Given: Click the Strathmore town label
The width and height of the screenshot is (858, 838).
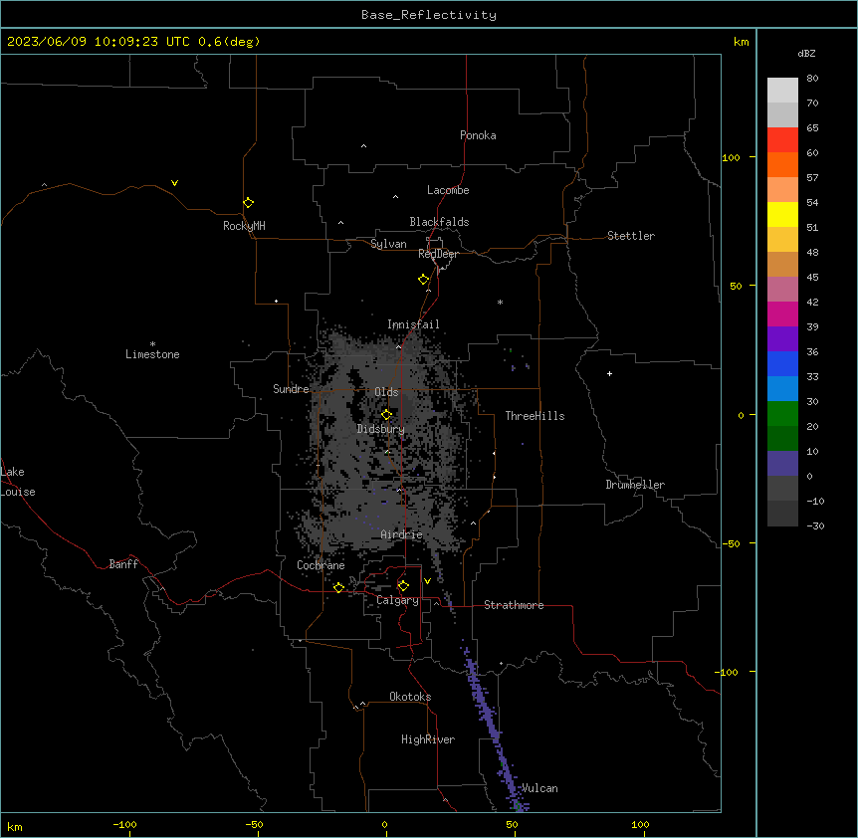Looking at the screenshot, I should [514, 605].
